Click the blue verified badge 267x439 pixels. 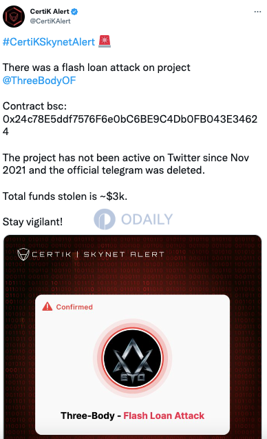[x=74, y=12]
